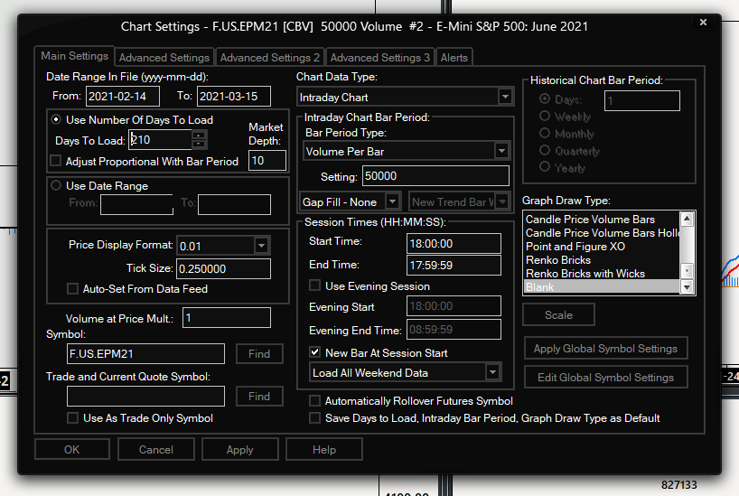
Task: Open the Price Display Format dropdown
Action: click(261, 246)
